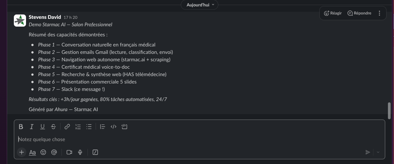This screenshot has width=394, height=164.
Task: Click Réagir to add a reaction
Action: (333, 13)
